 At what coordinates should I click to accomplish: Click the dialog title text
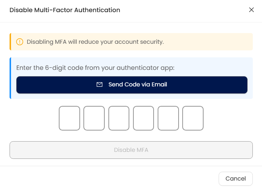[x=65, y=10]
